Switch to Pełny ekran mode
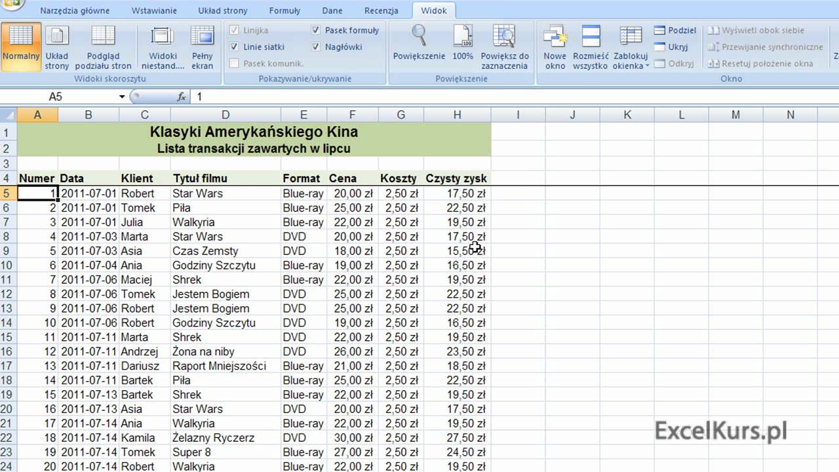 [x=203, y=47]
